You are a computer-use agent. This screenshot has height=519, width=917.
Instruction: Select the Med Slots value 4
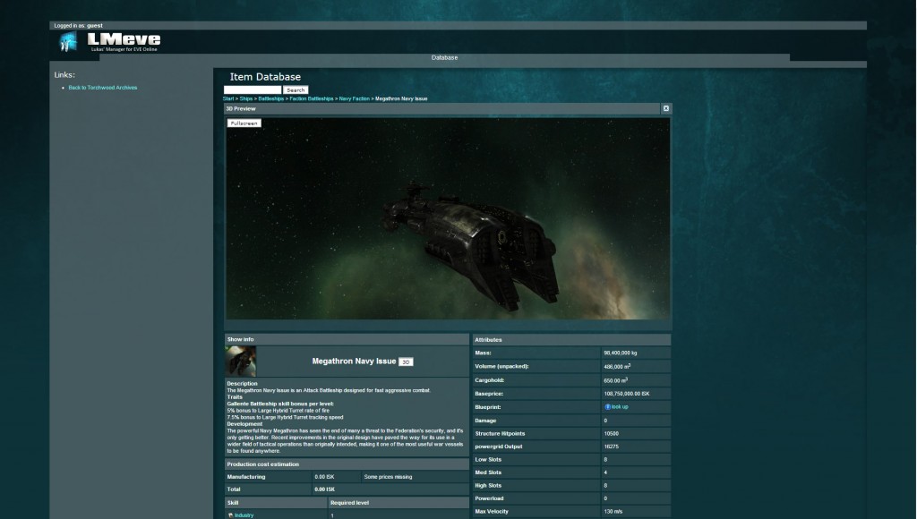click(x=605, y=472)
